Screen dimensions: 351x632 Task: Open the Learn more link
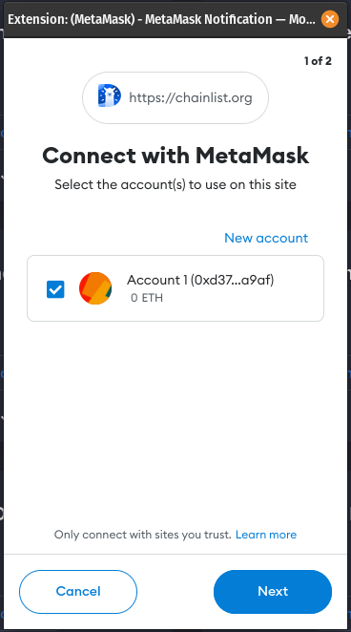[x=266, y=535]
